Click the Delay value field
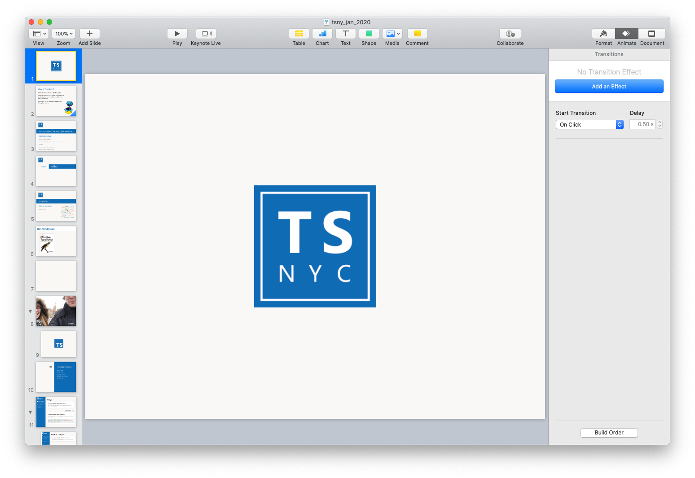Viewport: 695px width, 478px height. tap(642, 124)
